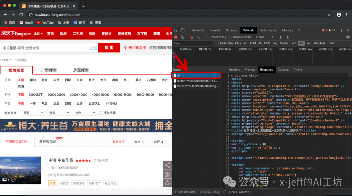Show the QR code icon on page
This screenshot has height=196, width=353.
167,174
